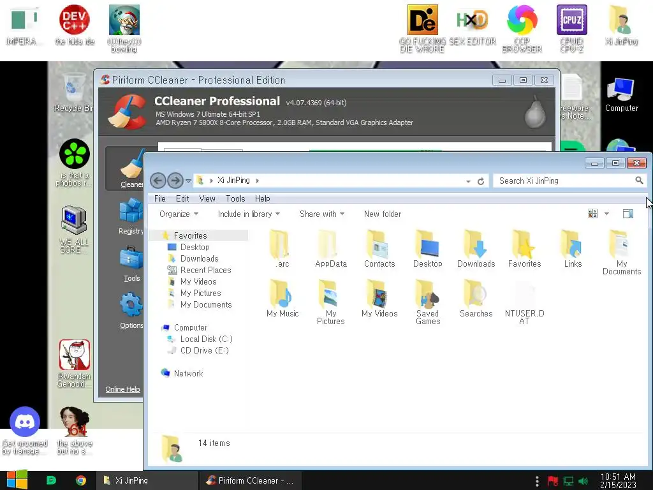This screenshot has width=653, height=490.
Task: Open the view options dropdown arrow
Action: click(x=607, y=214)
